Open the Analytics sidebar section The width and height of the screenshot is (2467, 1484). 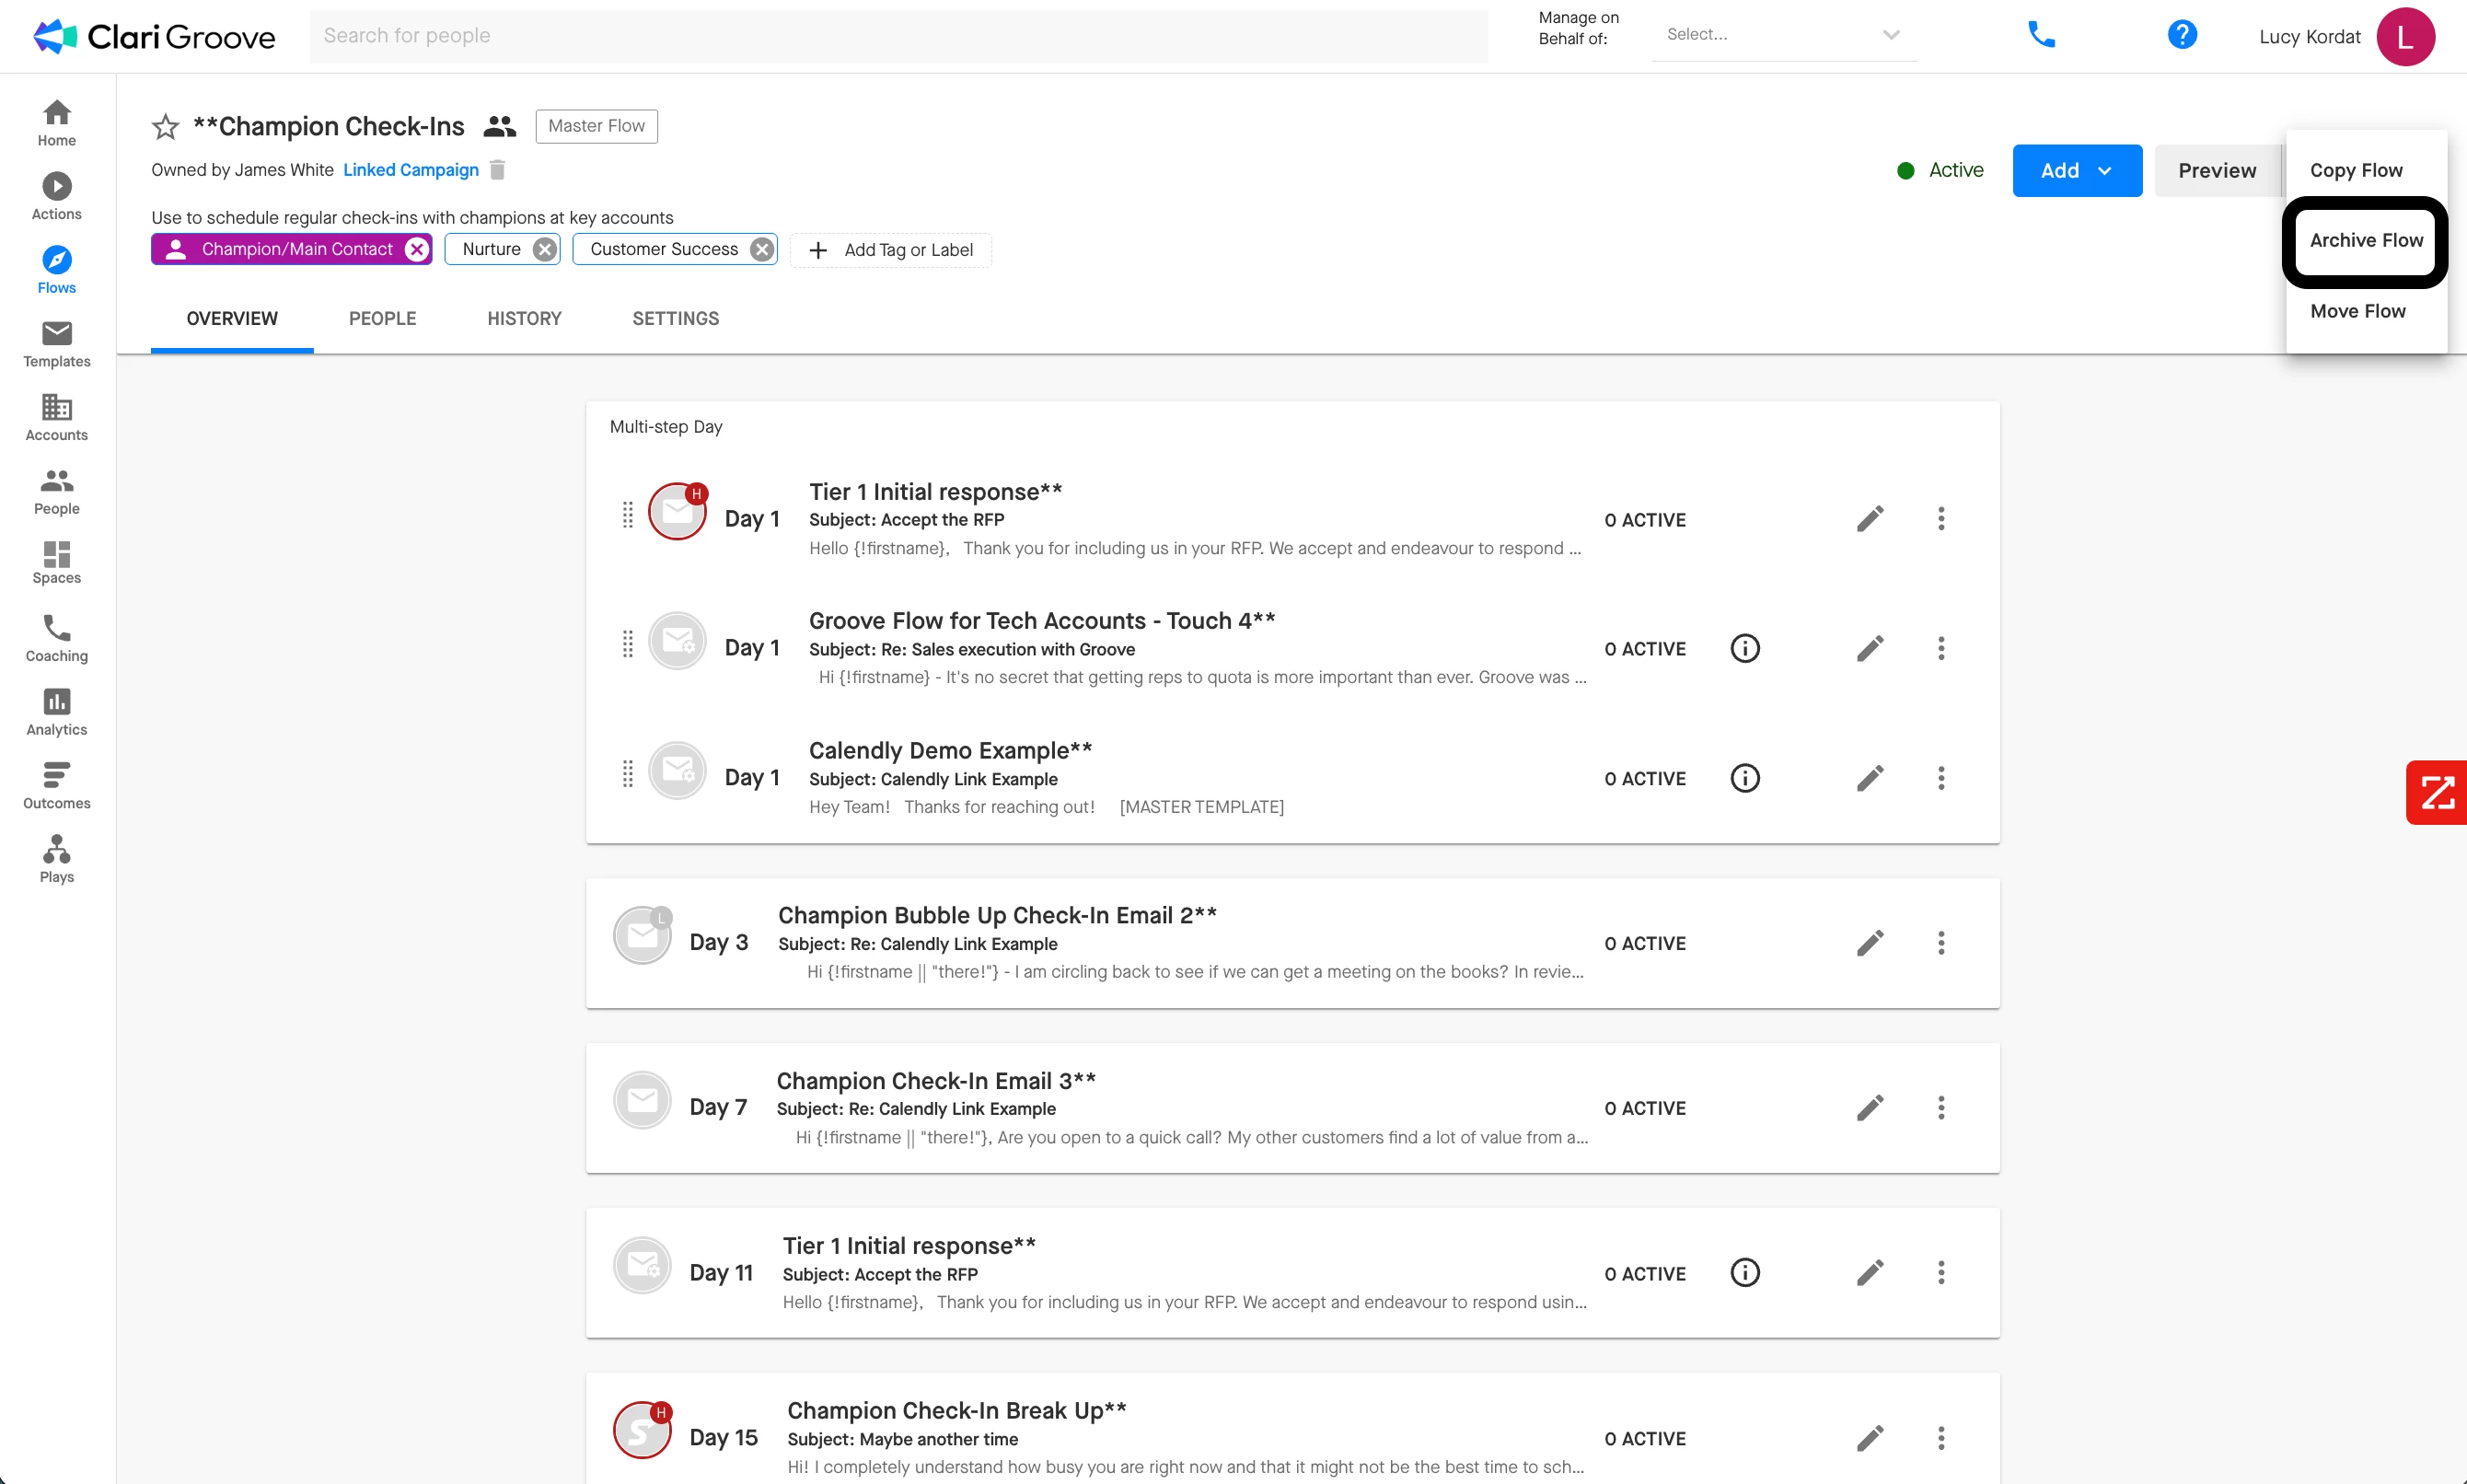tap(57, 712)
